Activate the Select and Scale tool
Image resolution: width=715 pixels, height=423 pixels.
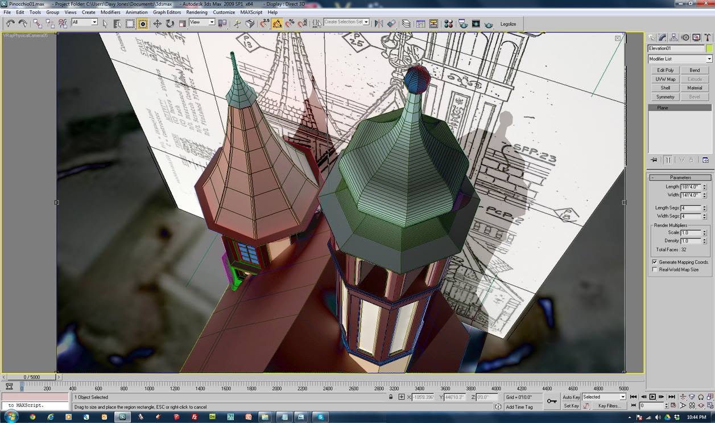pyautogui.click(x=182, y=23)
